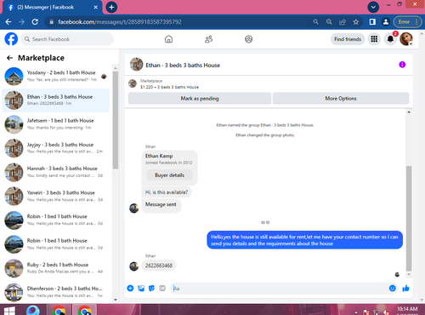Viewport: 425px width, 315px height.
Task: Click the Facebook logo icon
Action: point(11,39)
